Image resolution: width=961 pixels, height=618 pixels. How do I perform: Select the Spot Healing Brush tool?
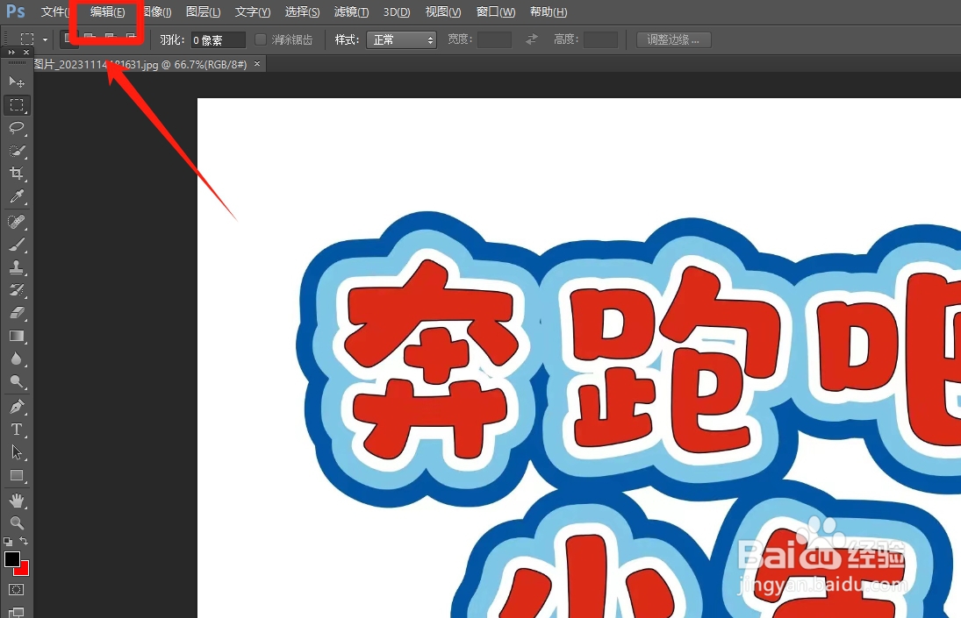(x=17, y=222)
